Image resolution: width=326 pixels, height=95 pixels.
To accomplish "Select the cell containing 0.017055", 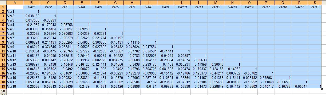I will (x=31, y=20).
